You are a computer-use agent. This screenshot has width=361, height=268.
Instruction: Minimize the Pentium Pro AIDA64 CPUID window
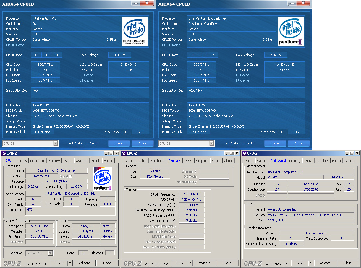coord(136,3)
